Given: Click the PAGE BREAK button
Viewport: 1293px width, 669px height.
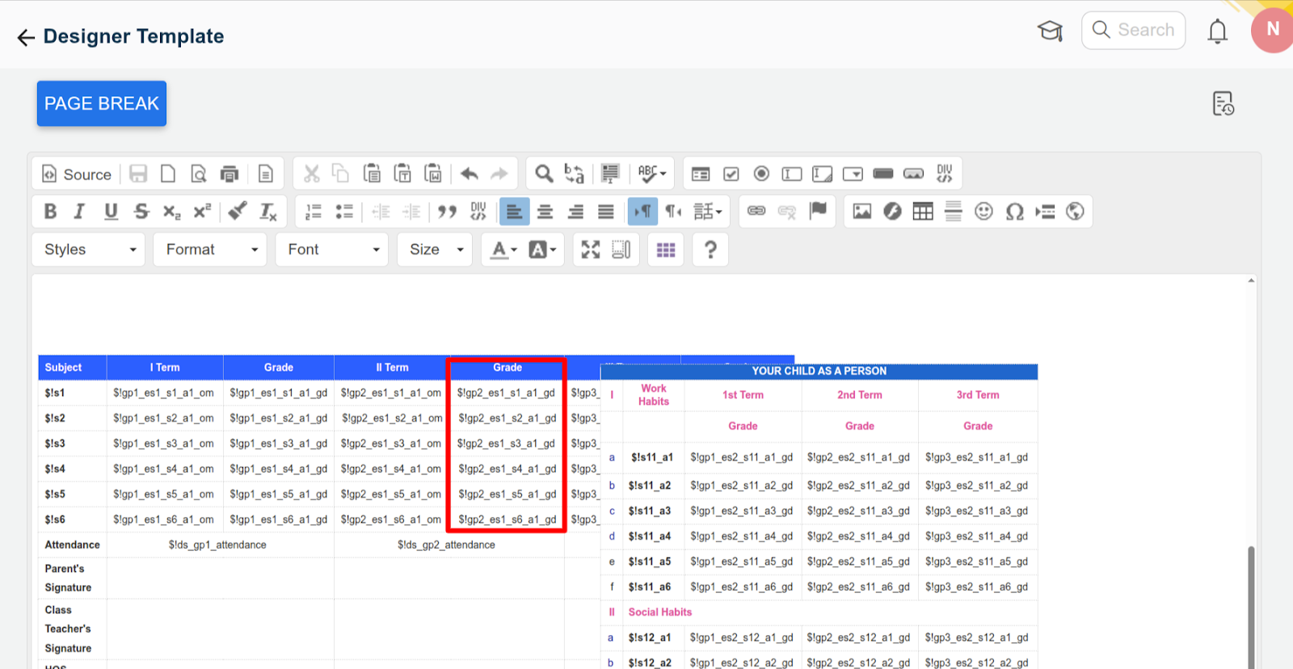Looking at the screenshot, I should pyautogui.click(x=101, y=103).
